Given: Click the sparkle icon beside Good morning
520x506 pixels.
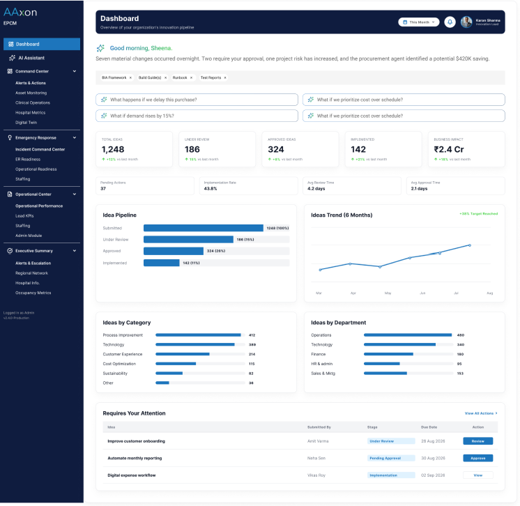Looking at the screenshot, I should (100, 48).
